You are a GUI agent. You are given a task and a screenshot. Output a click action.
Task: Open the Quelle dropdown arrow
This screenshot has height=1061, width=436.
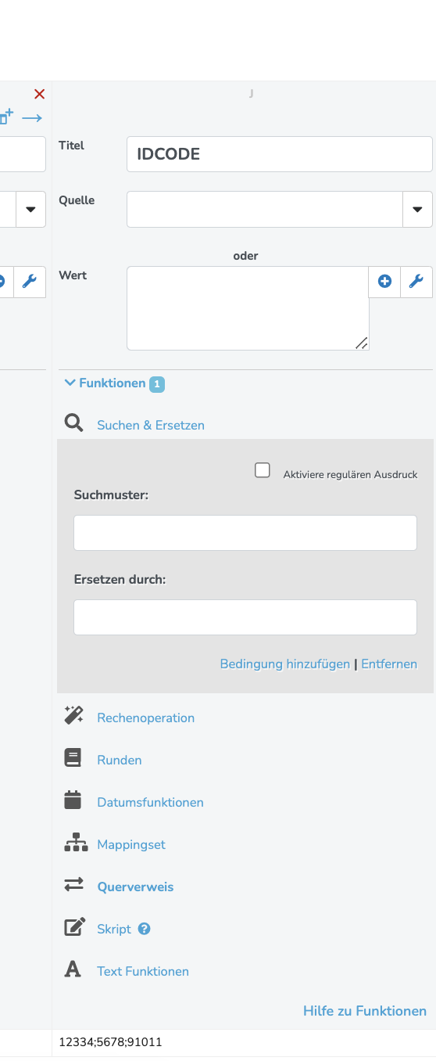pos(417,209)
